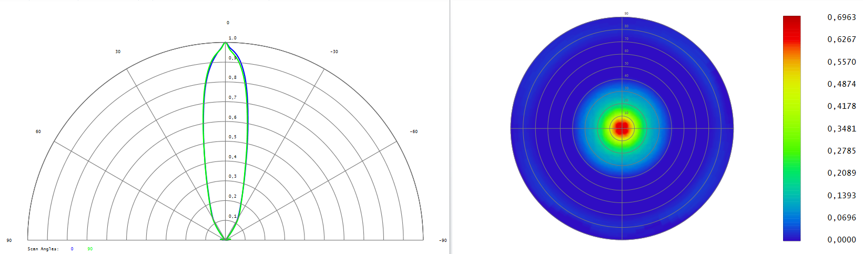The height and width of the screenshot is (254, 863).
Task: Click the color scale value 0,4874
Action: click(x=841, y=84)
